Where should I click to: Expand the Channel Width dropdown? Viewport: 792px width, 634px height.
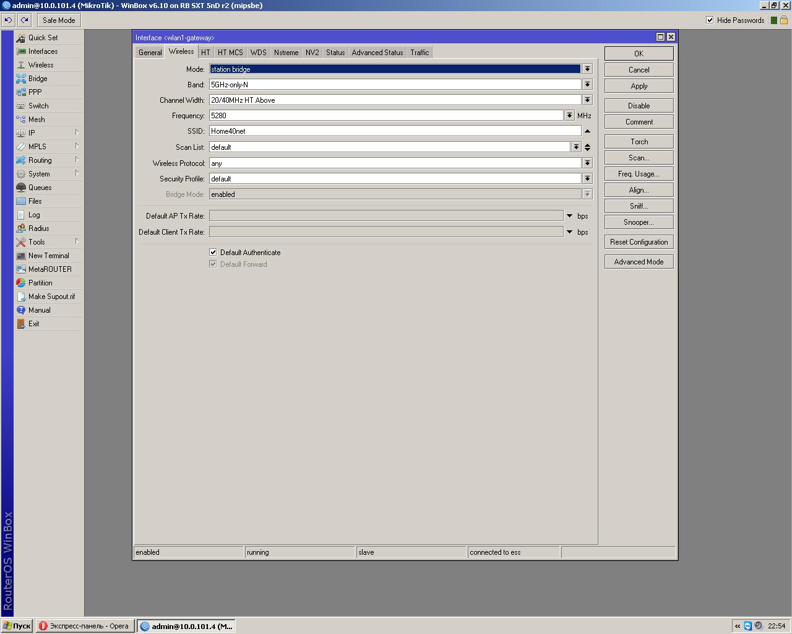pos(587,100)
